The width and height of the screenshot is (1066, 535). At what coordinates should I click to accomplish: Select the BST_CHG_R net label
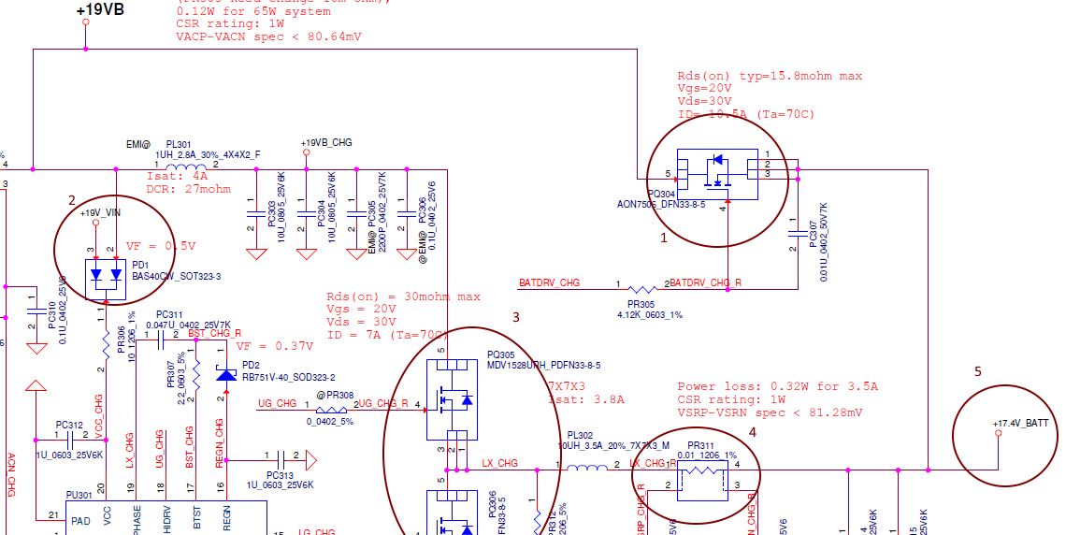(x=214, y=333)
